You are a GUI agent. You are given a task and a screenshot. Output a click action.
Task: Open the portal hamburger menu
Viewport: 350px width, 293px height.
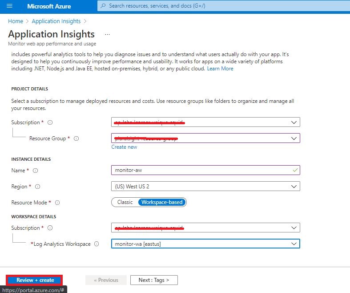click(9, 6)
